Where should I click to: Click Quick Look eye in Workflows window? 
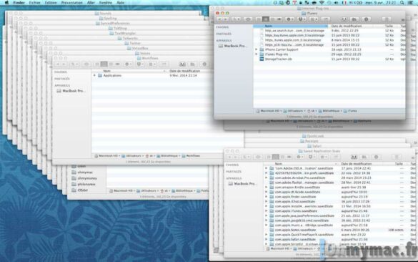tap(86, 64)
